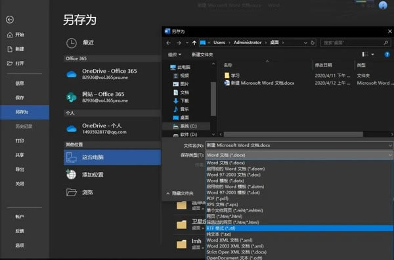The height and width of the screenshot is (260, 394).
Task: Choose 关闭 in the sidebar
Action: (x=20, y=184)
